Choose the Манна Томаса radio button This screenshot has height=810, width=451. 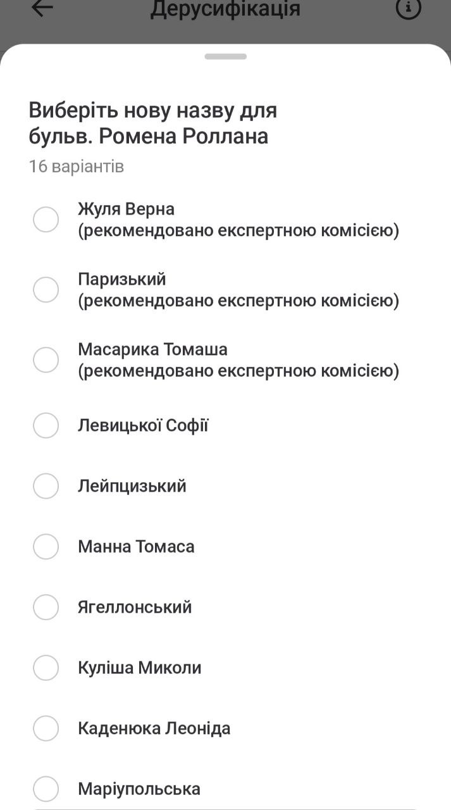tap(46, 546)
